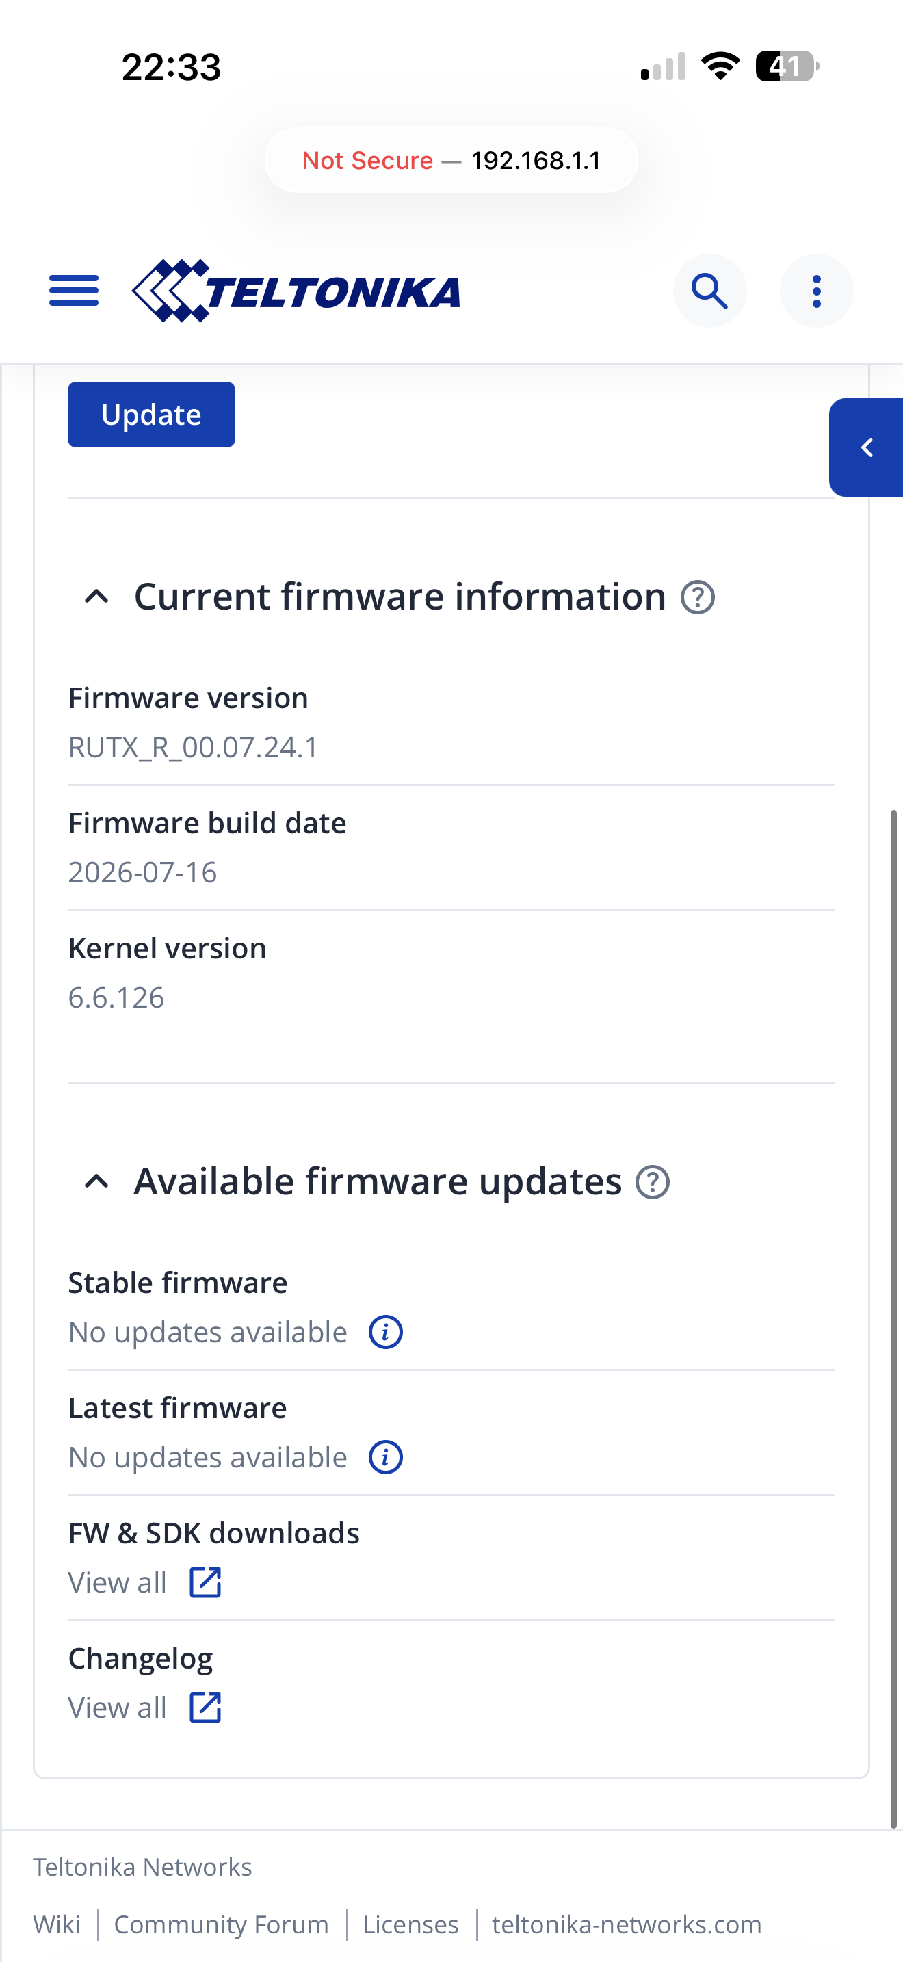Tap the search magnifier icon
The image size is (903, 1962).
point(709,291)
